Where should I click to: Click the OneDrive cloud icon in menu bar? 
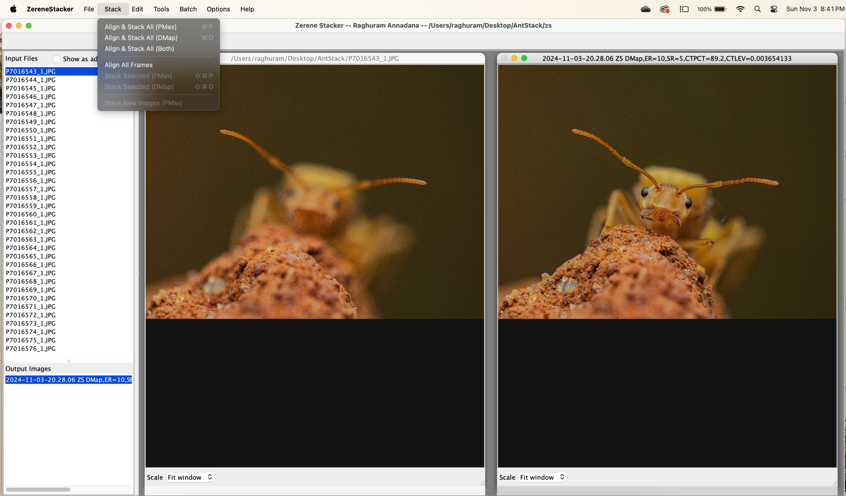(x=646, y=9)
